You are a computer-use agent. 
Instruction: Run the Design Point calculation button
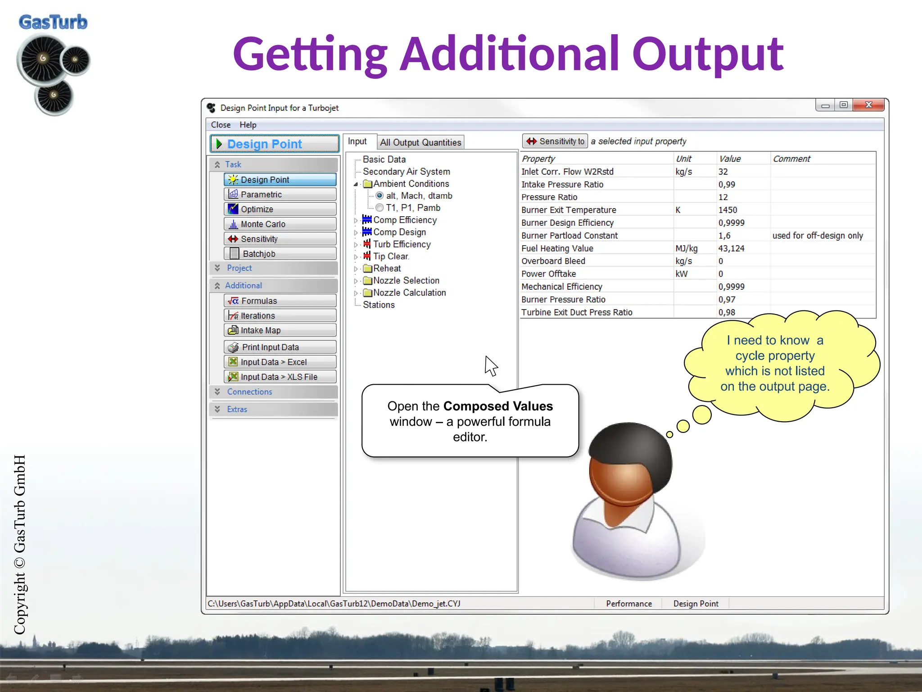(x=274, y=144)
